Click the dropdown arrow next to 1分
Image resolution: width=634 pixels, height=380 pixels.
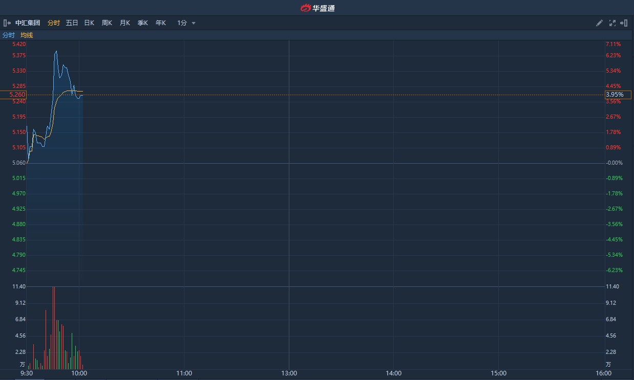coord(194,24)
